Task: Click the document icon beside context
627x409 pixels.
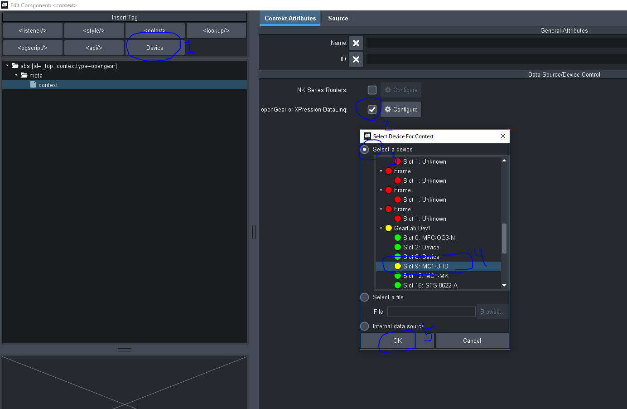Action: tap(33, 85)
